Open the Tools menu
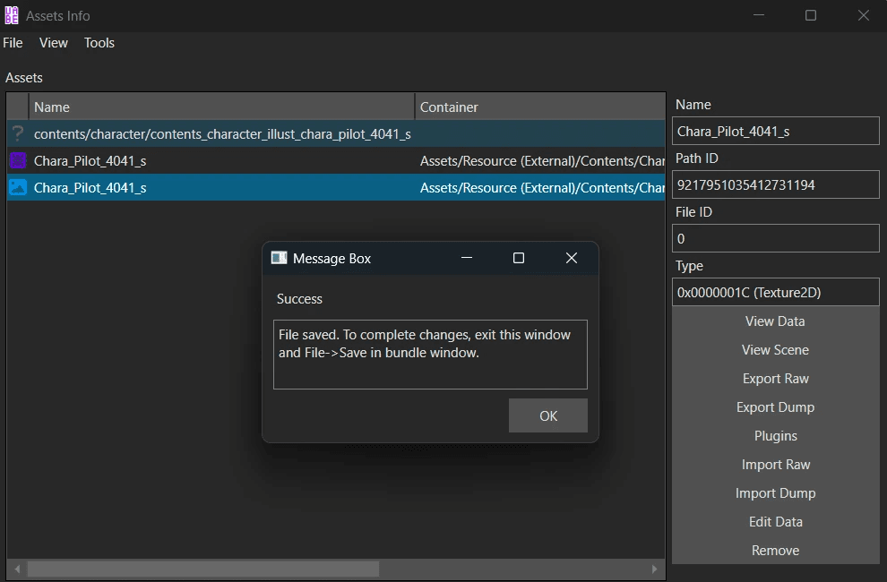This screenshot has height=582, width=887. coord(99,43)
